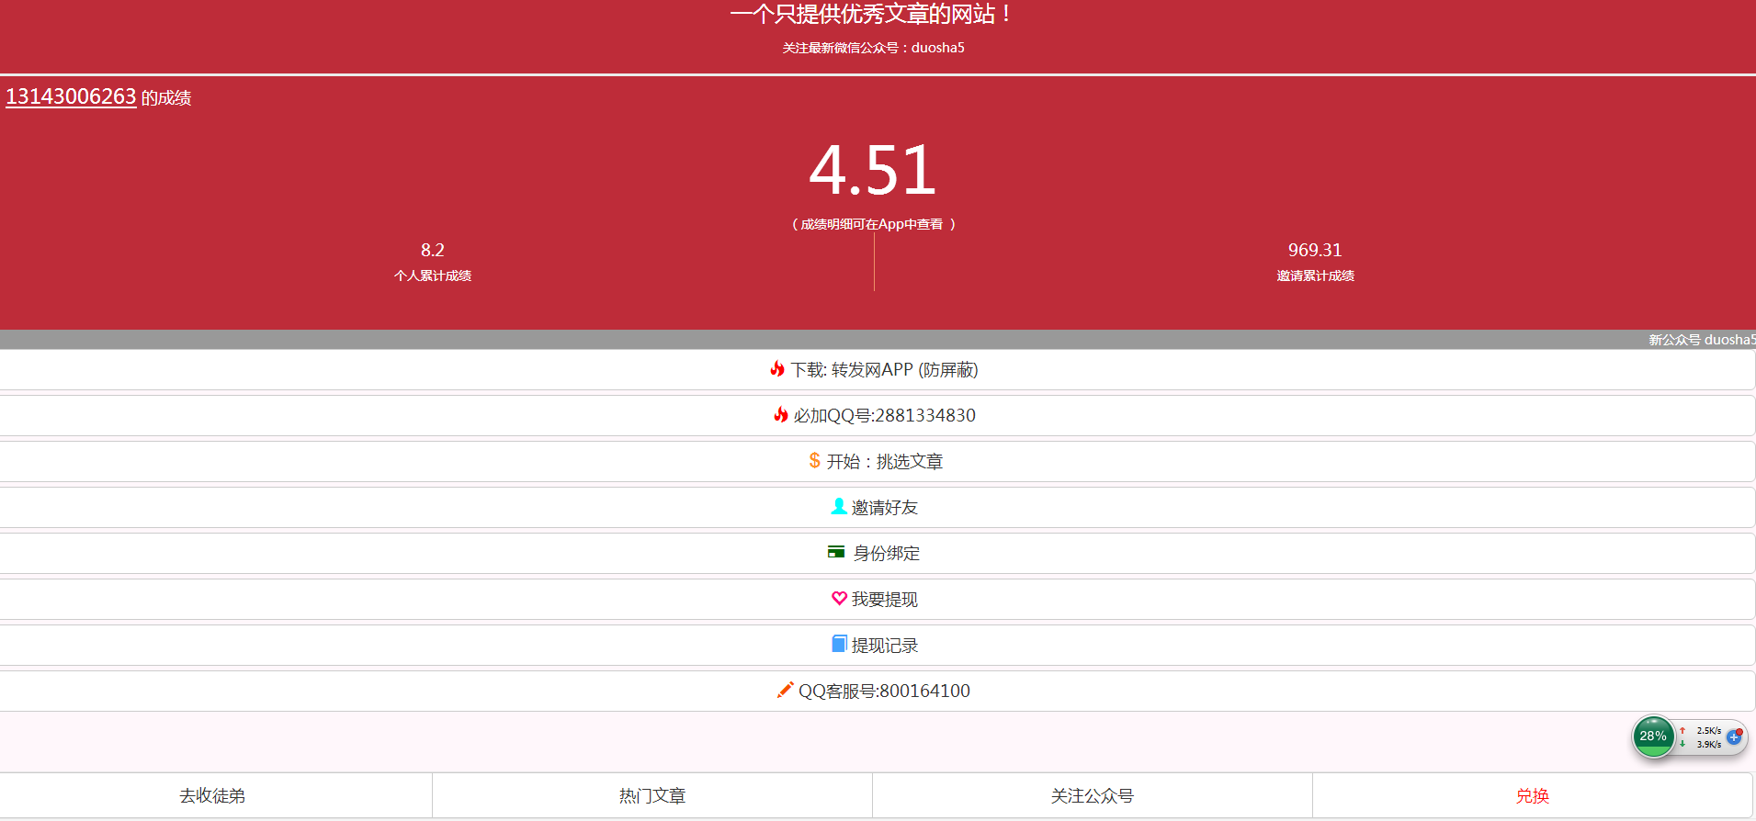
Task: Click the 个人累计成绩 8.2 figure
Action: coord(432,250)
